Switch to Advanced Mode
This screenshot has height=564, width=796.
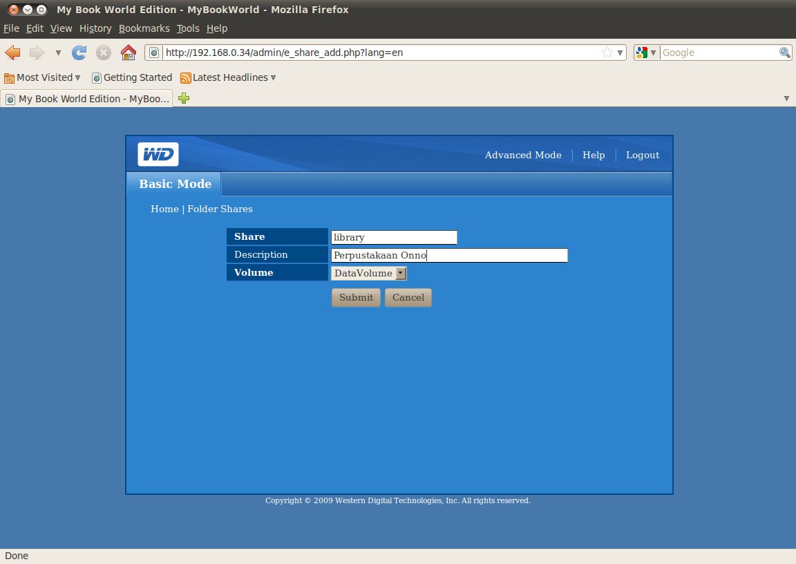(523, 155)
